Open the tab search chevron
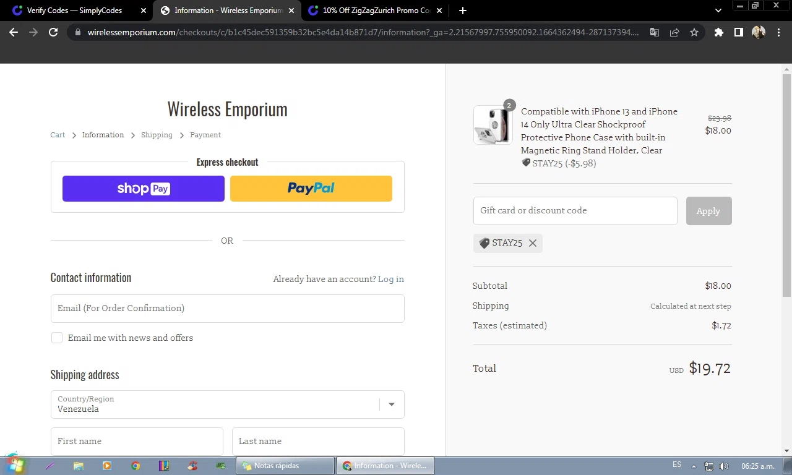The height and width of the screenshot is (475, 792). tap(718, 11)
